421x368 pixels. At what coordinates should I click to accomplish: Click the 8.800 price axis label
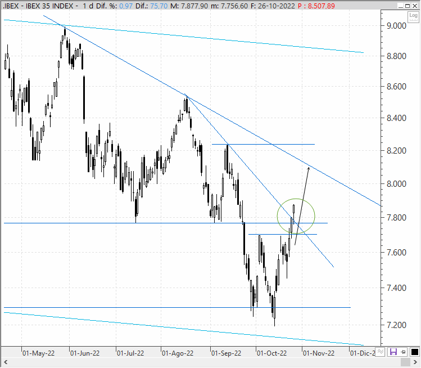(x=397, y=56)
